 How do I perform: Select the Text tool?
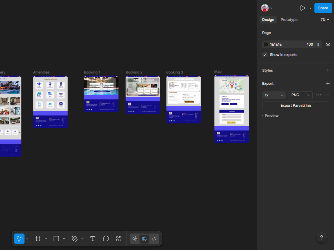93,239
